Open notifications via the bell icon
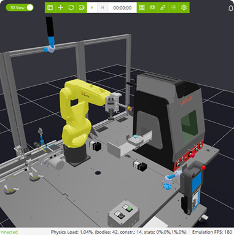 tap(231, 8)
